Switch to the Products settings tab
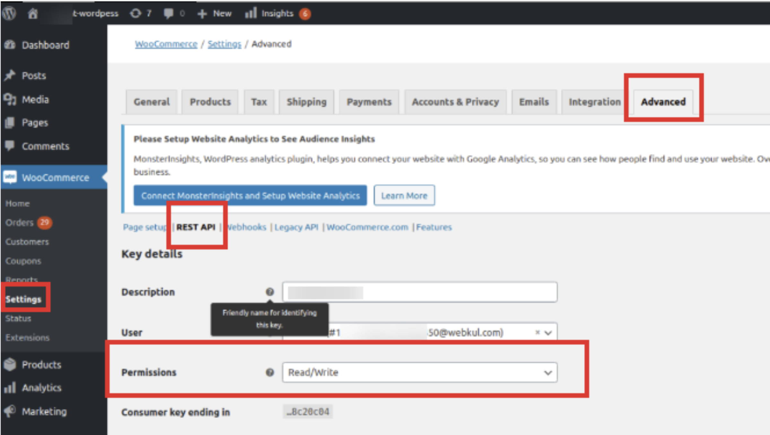This screenshot has width=770, height=435. click(210, 102)
